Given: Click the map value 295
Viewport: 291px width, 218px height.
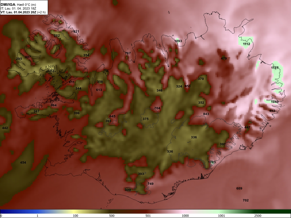Looking at the screenshot, I should click(x=19, y=59).
